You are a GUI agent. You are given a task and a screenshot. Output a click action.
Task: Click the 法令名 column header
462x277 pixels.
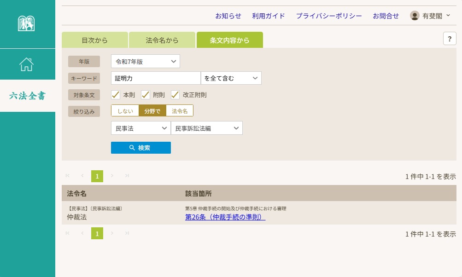point(76,193)
